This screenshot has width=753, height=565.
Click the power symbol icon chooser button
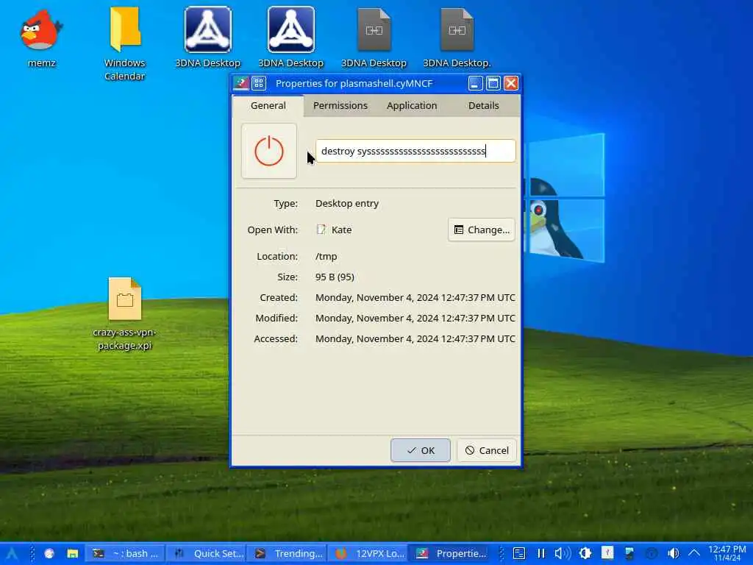(x=269, y=151)
